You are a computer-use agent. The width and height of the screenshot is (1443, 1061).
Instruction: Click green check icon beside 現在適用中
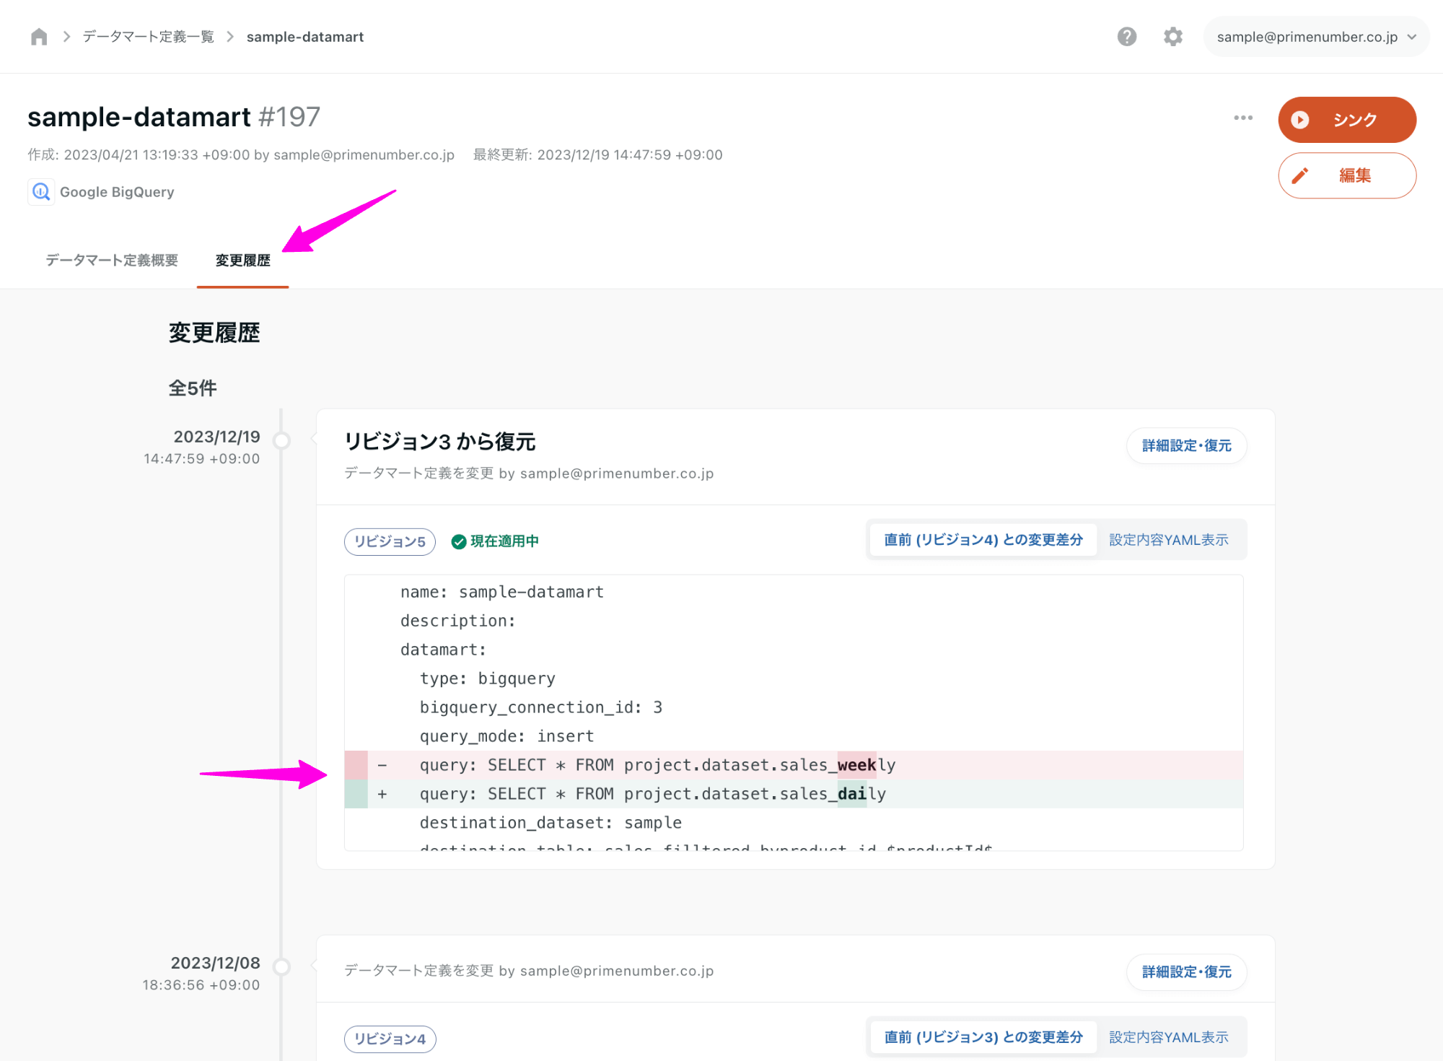pos(458,541)
